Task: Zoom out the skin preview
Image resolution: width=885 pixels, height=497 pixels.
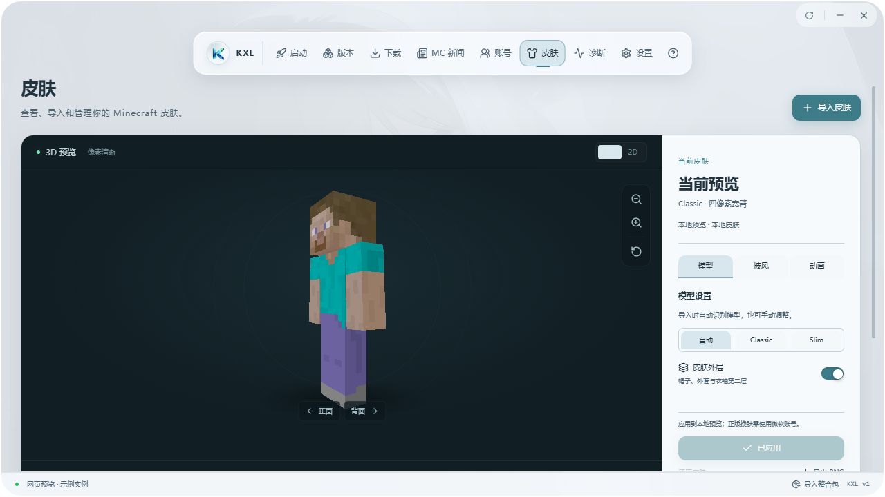Action: coord(636,199)
